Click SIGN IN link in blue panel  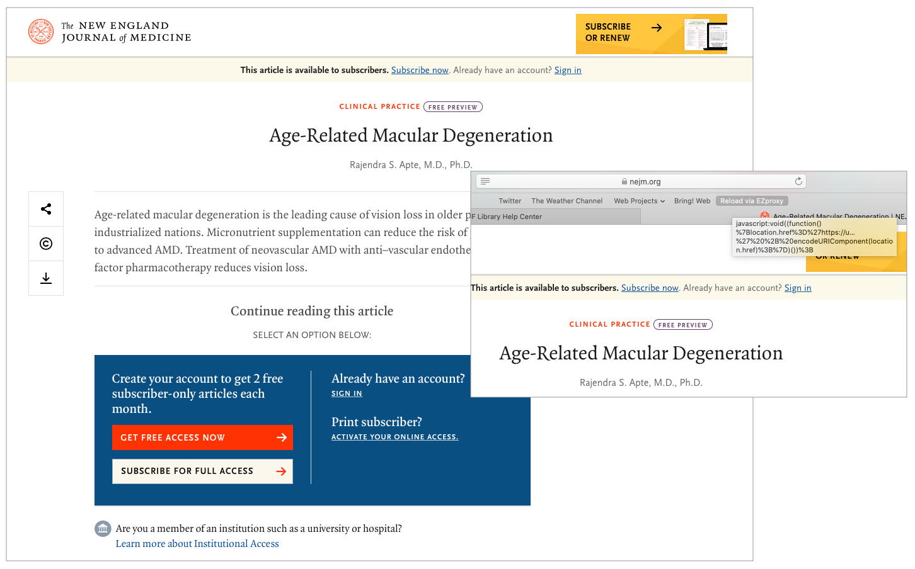pyautogui.click(x=347, y=393)
